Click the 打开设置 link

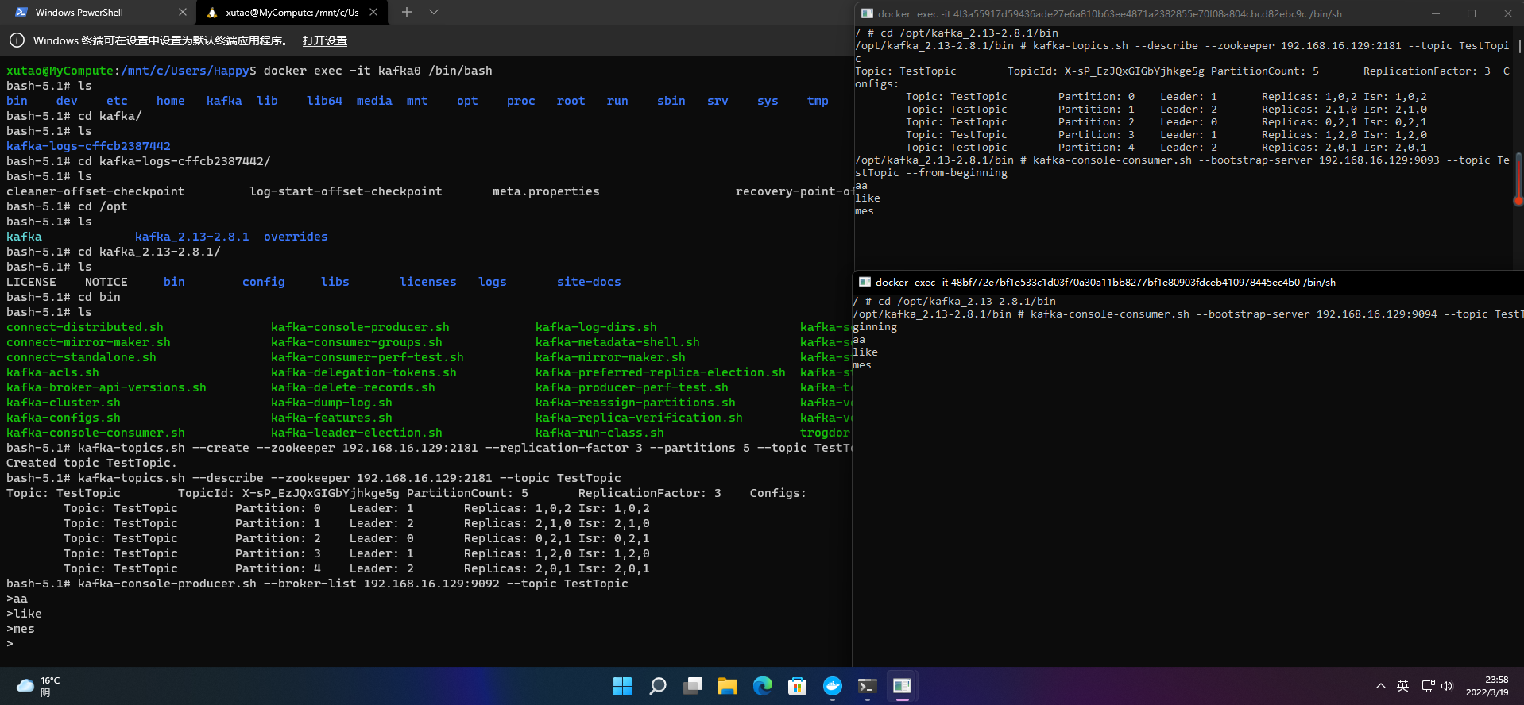pyautogui.click(x=325, y=40)
